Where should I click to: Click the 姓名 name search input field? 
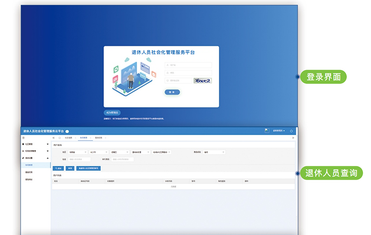coord(79,159)
